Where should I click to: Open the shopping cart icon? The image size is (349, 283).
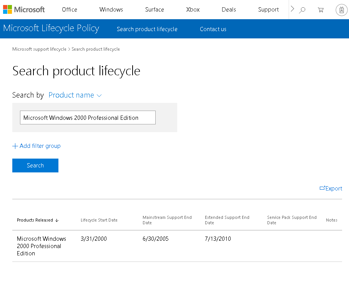pyautogui.click(x=321, y=10)
